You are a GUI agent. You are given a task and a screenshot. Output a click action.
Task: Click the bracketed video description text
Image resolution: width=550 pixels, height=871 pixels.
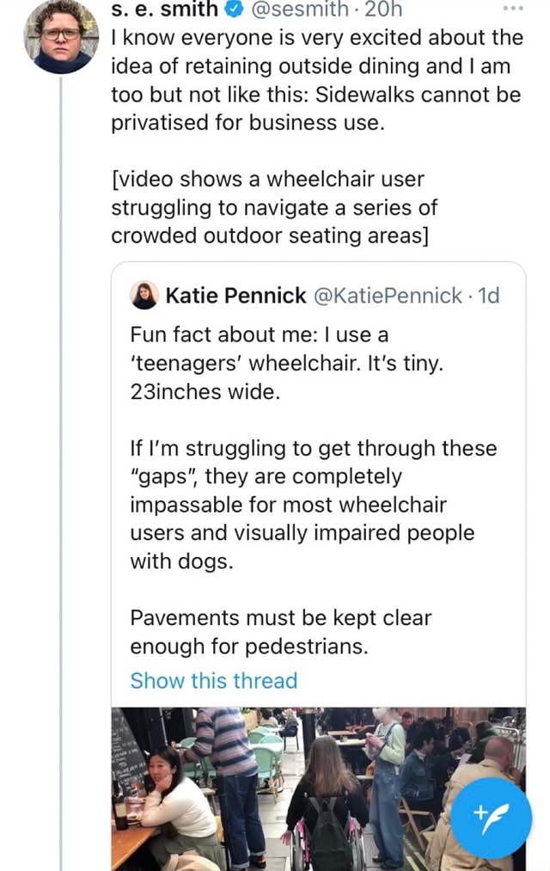[x=274, y=207]
